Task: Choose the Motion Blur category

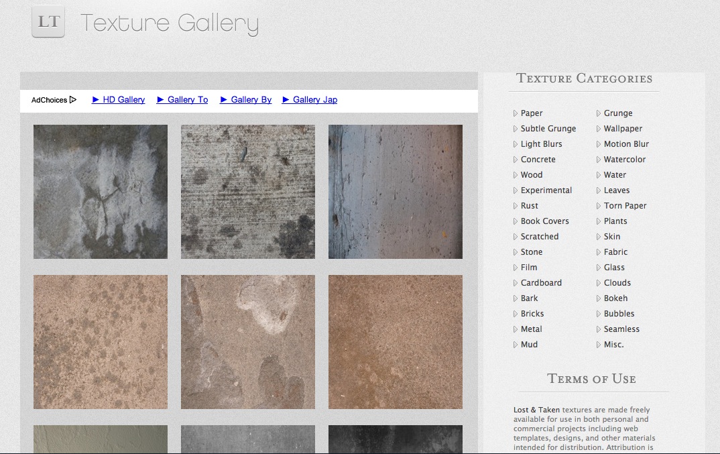Action: [626, 144]
